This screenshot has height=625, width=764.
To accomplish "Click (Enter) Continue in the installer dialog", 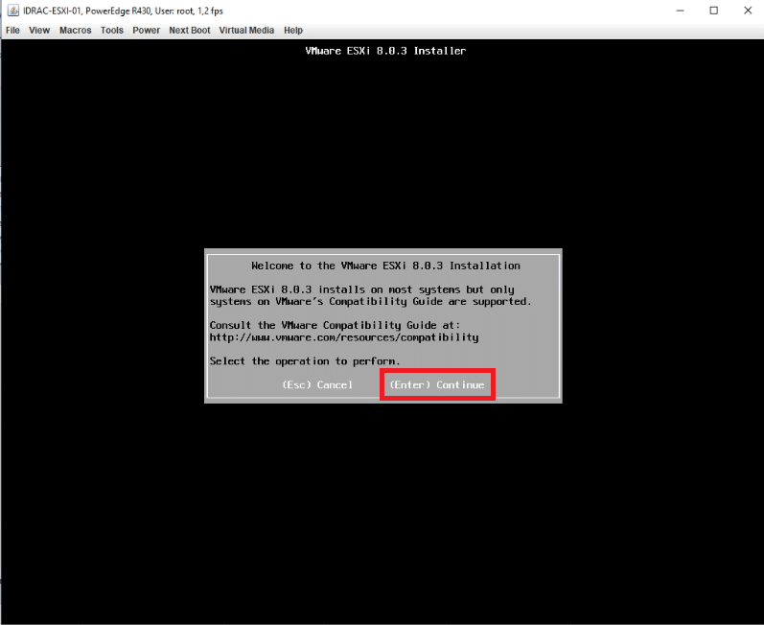I will coord(437,385).
